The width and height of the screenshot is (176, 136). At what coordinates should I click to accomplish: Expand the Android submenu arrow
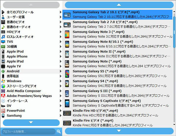click(60, 71)
